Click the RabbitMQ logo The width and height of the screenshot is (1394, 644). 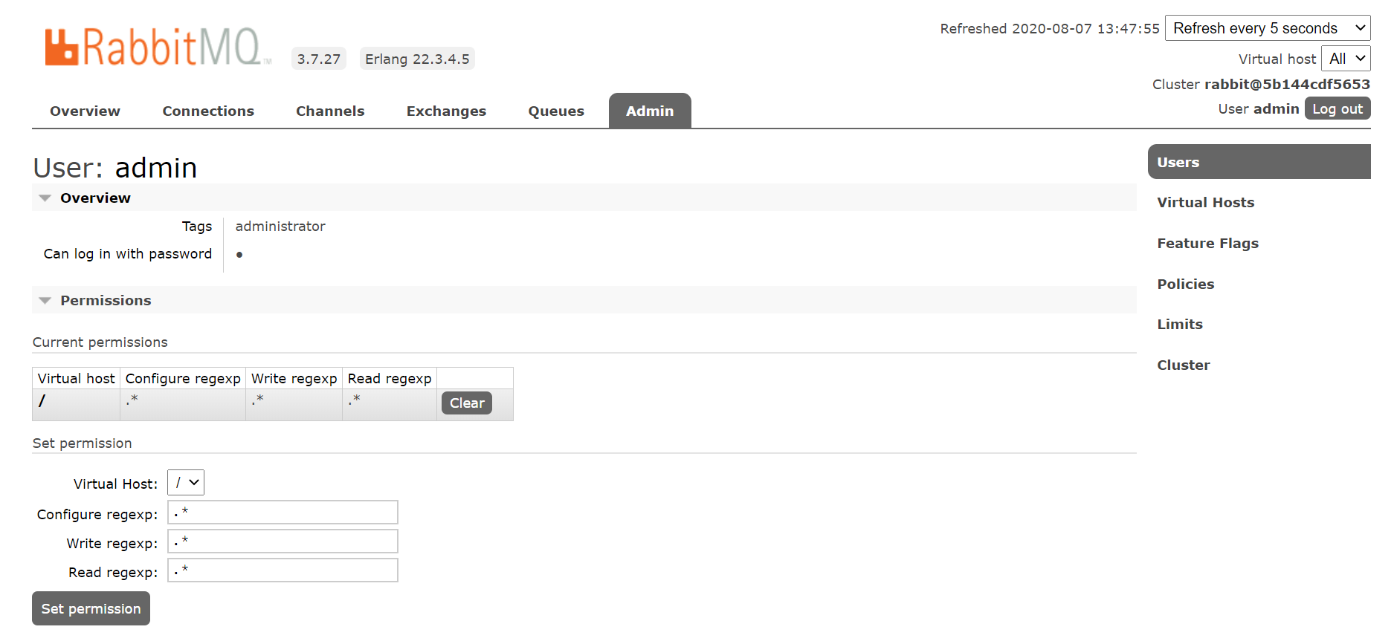tap(158, 47)
